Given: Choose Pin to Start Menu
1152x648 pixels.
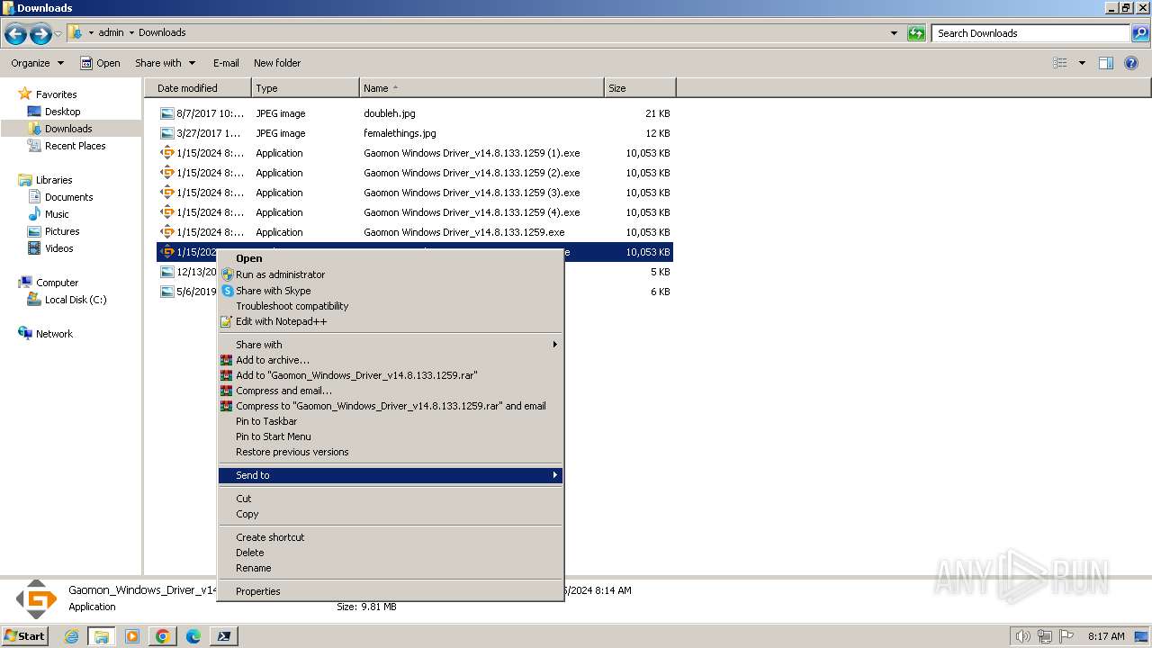Looking at the screenshot, I should click(391, 436).
